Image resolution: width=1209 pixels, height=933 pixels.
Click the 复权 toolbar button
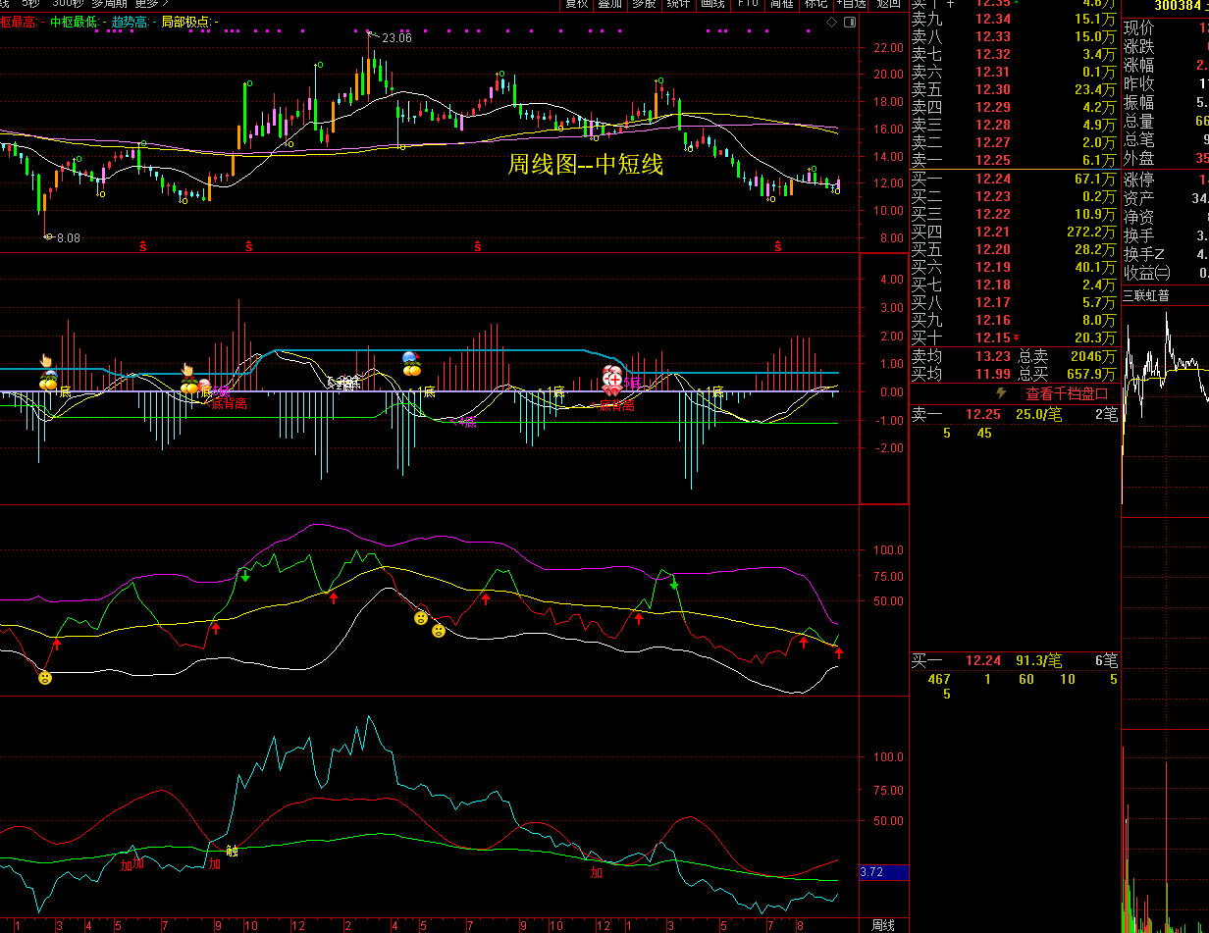[x=578, y=4]
